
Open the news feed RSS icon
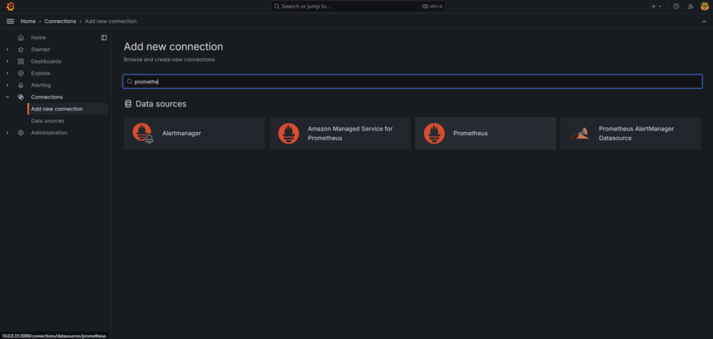pyautogui.click(x=691, y=6)
